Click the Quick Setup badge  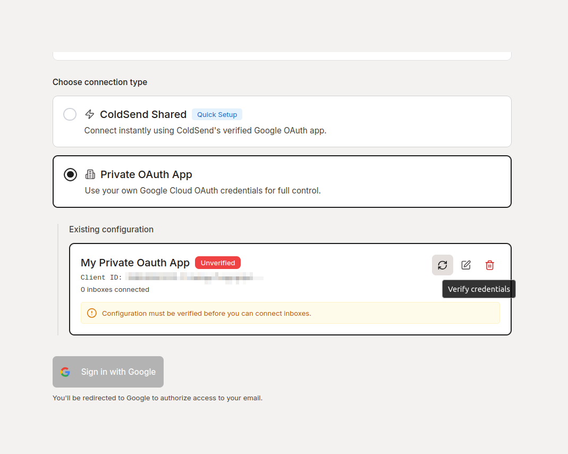pyautogui.click(x=217, y=114)
